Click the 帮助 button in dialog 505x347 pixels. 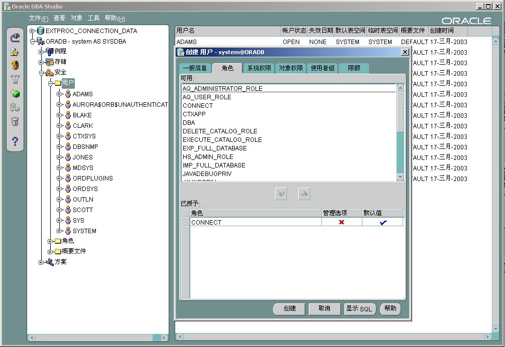391,309
